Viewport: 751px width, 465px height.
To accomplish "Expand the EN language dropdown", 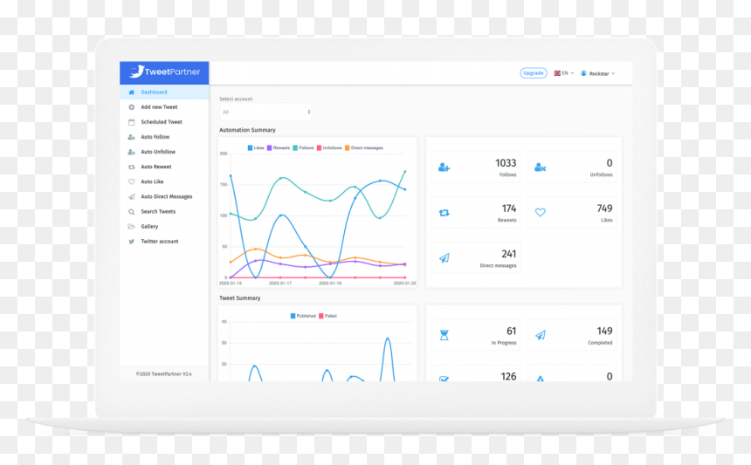I will 564,73.
